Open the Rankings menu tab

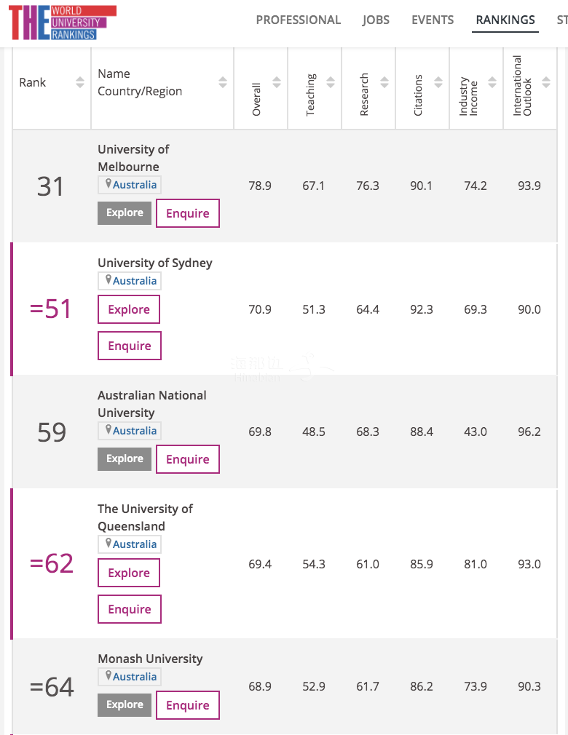(x=505, y=20)
